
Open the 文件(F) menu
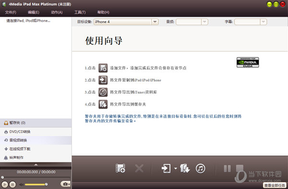click(11, 12)
